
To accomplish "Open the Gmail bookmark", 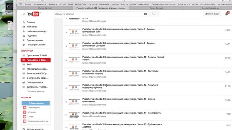I will (x=70, y=4).
